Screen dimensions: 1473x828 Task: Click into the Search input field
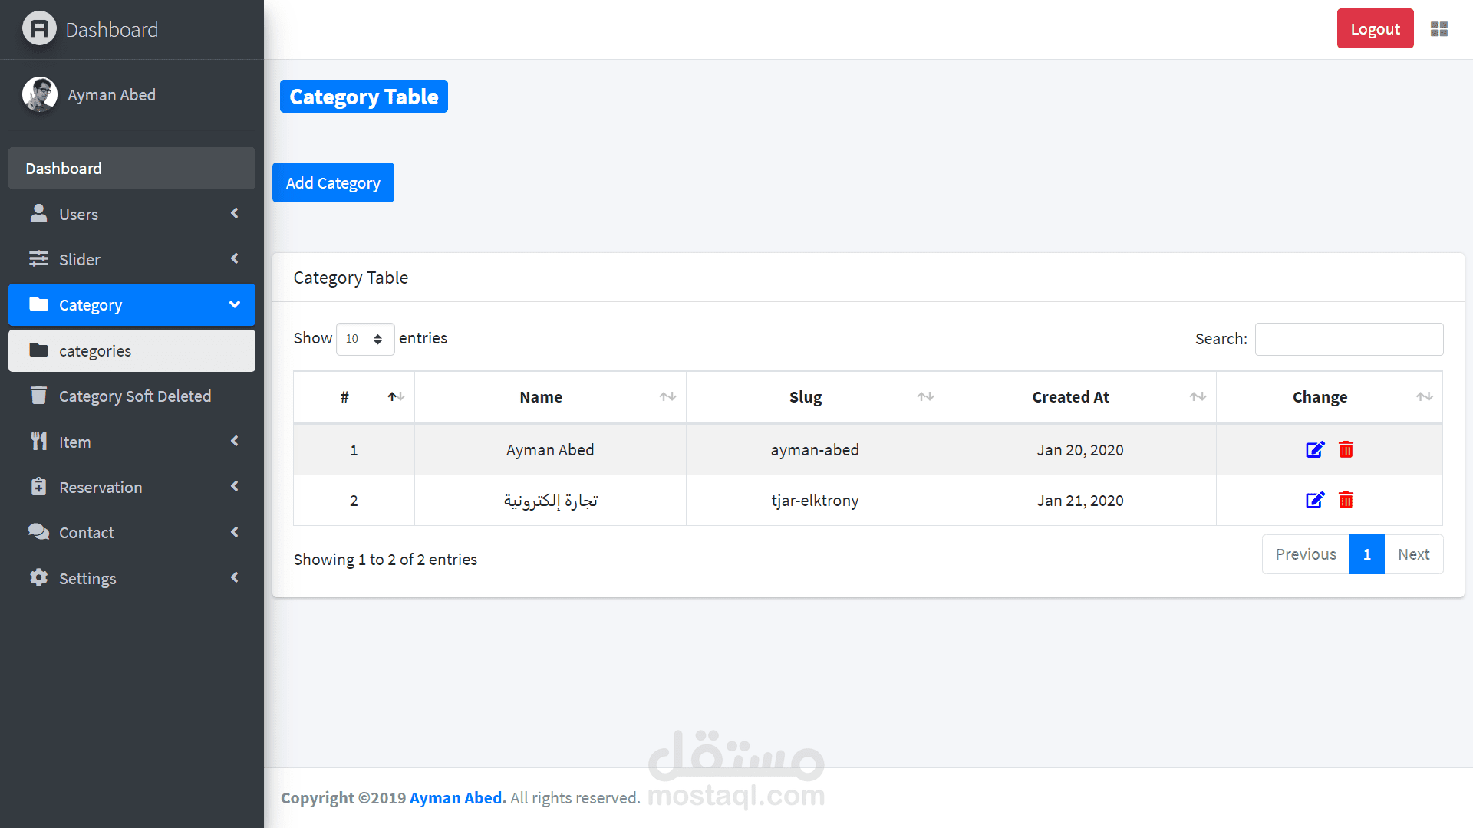click(1349, 339)
